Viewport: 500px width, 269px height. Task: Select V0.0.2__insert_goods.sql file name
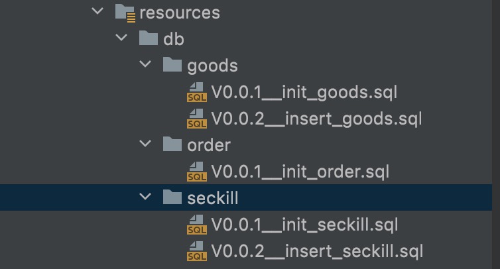pos(317,119)
